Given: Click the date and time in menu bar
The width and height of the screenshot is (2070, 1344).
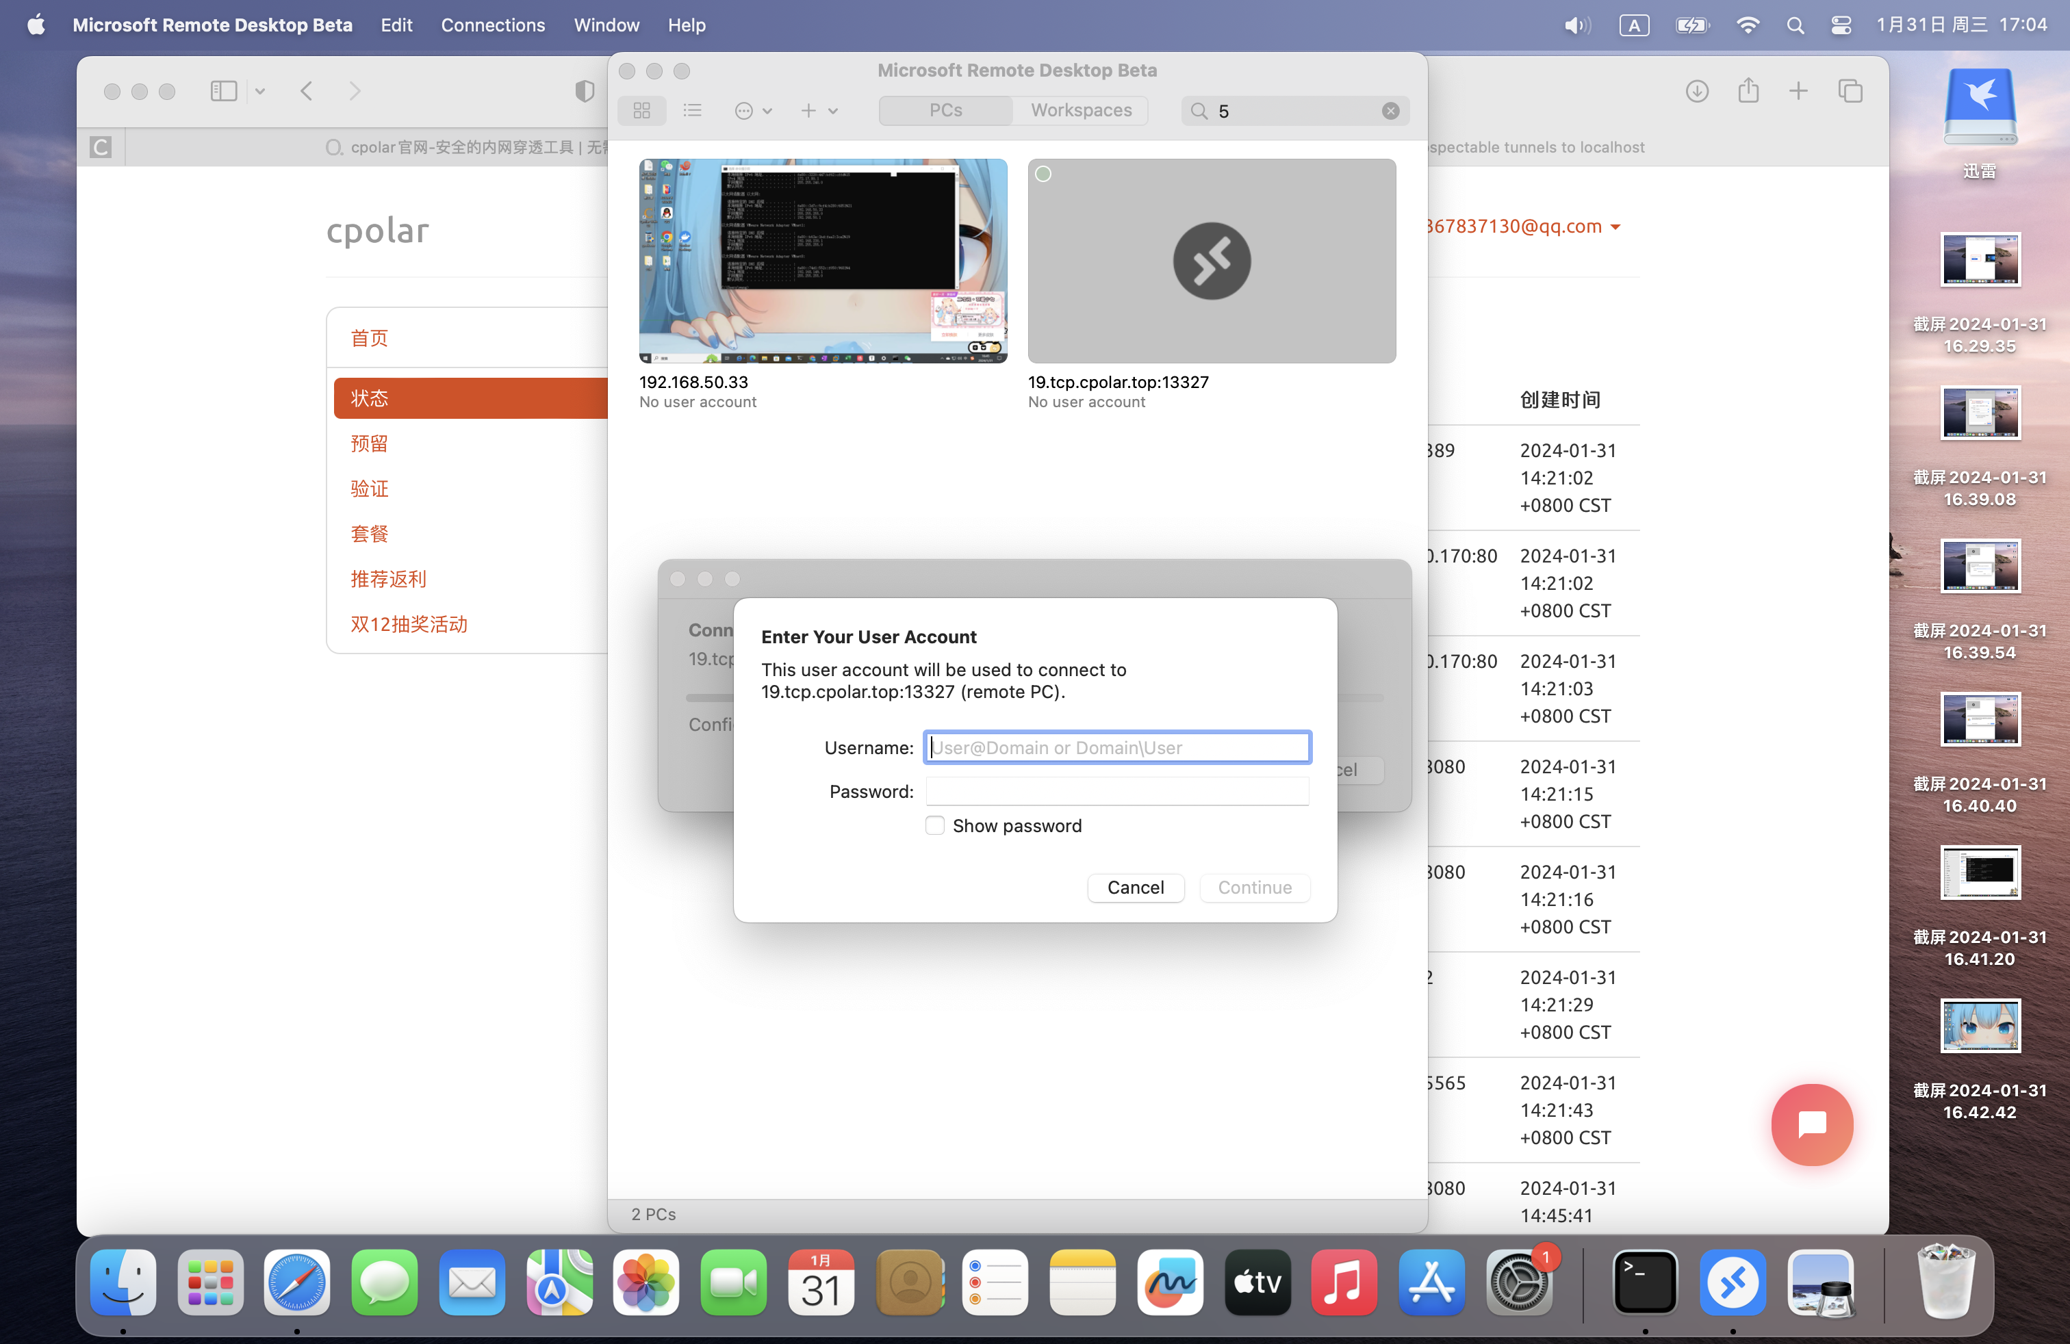Looking at the screenshot, I should [x=1961, y=25].
